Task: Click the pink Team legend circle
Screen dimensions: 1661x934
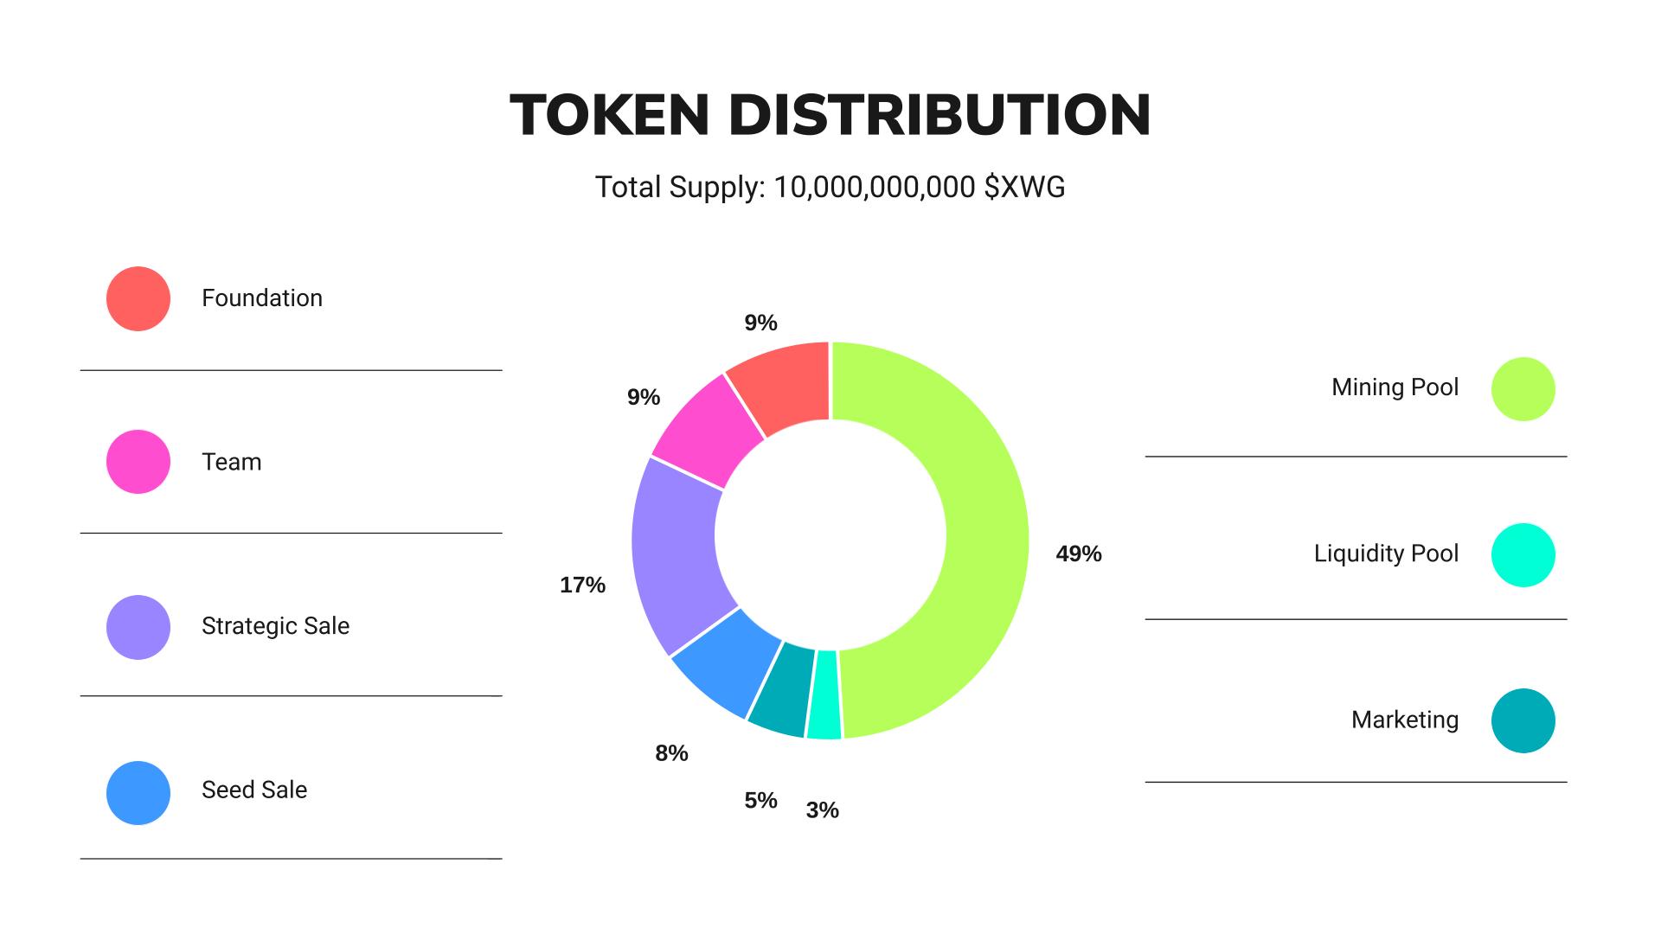Action: coord(138,462)
